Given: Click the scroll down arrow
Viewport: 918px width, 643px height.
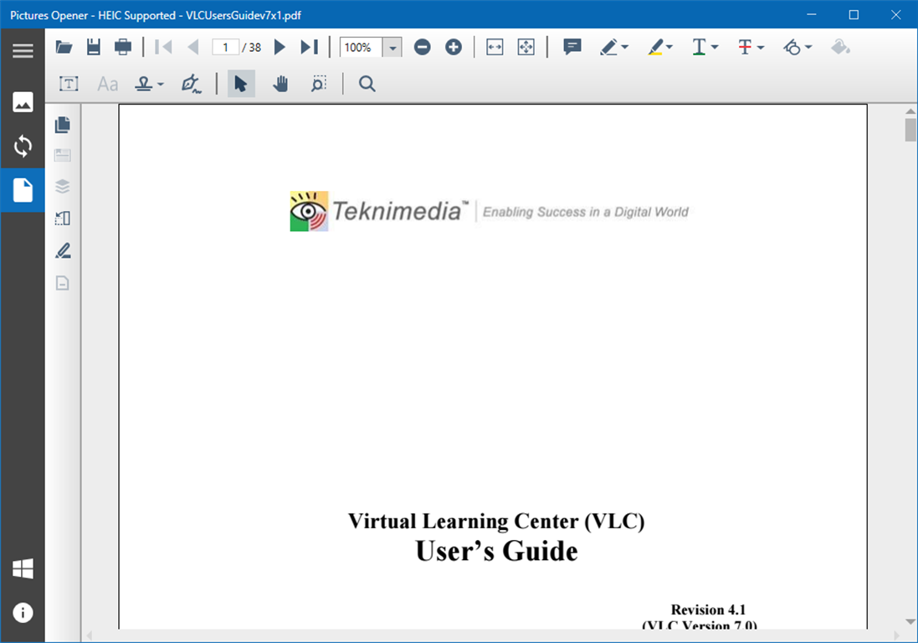Looking at the screenshot, I should tap(910, 621).
